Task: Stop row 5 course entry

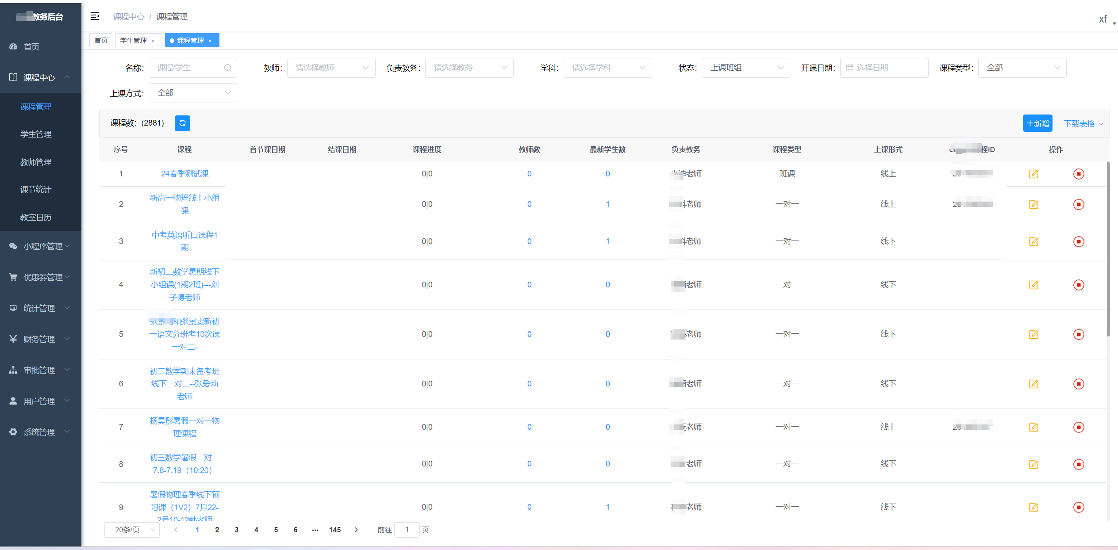Action: coord(1079,334)
